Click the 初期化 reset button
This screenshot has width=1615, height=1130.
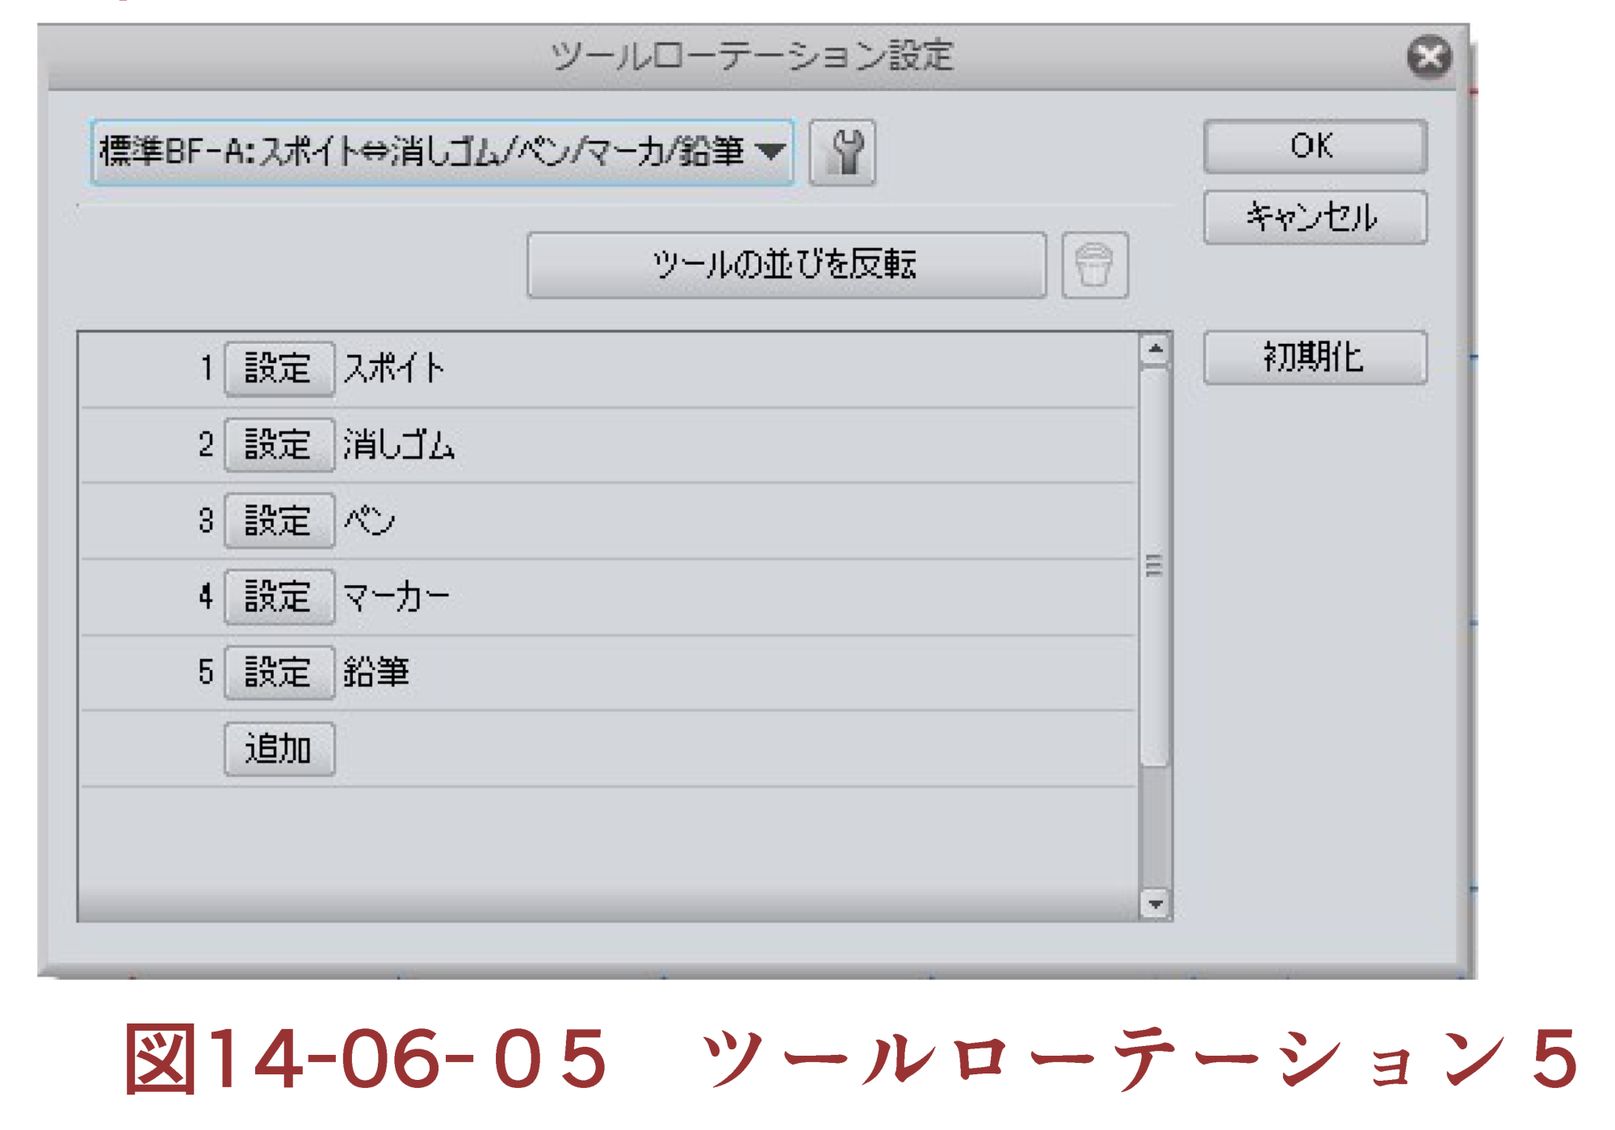(1314, 358)
